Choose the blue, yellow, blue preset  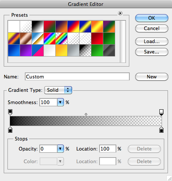(x=85, y=26)
